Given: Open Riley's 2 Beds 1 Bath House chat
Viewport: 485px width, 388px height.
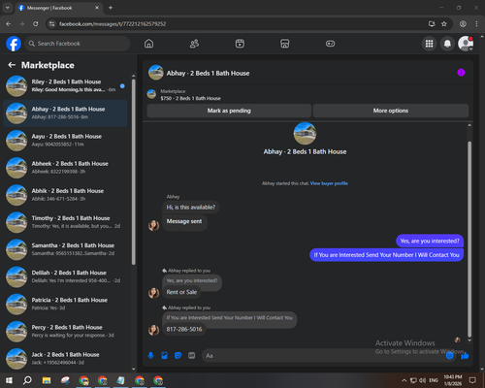Looking at the screenshot, I should pos(66,85).
